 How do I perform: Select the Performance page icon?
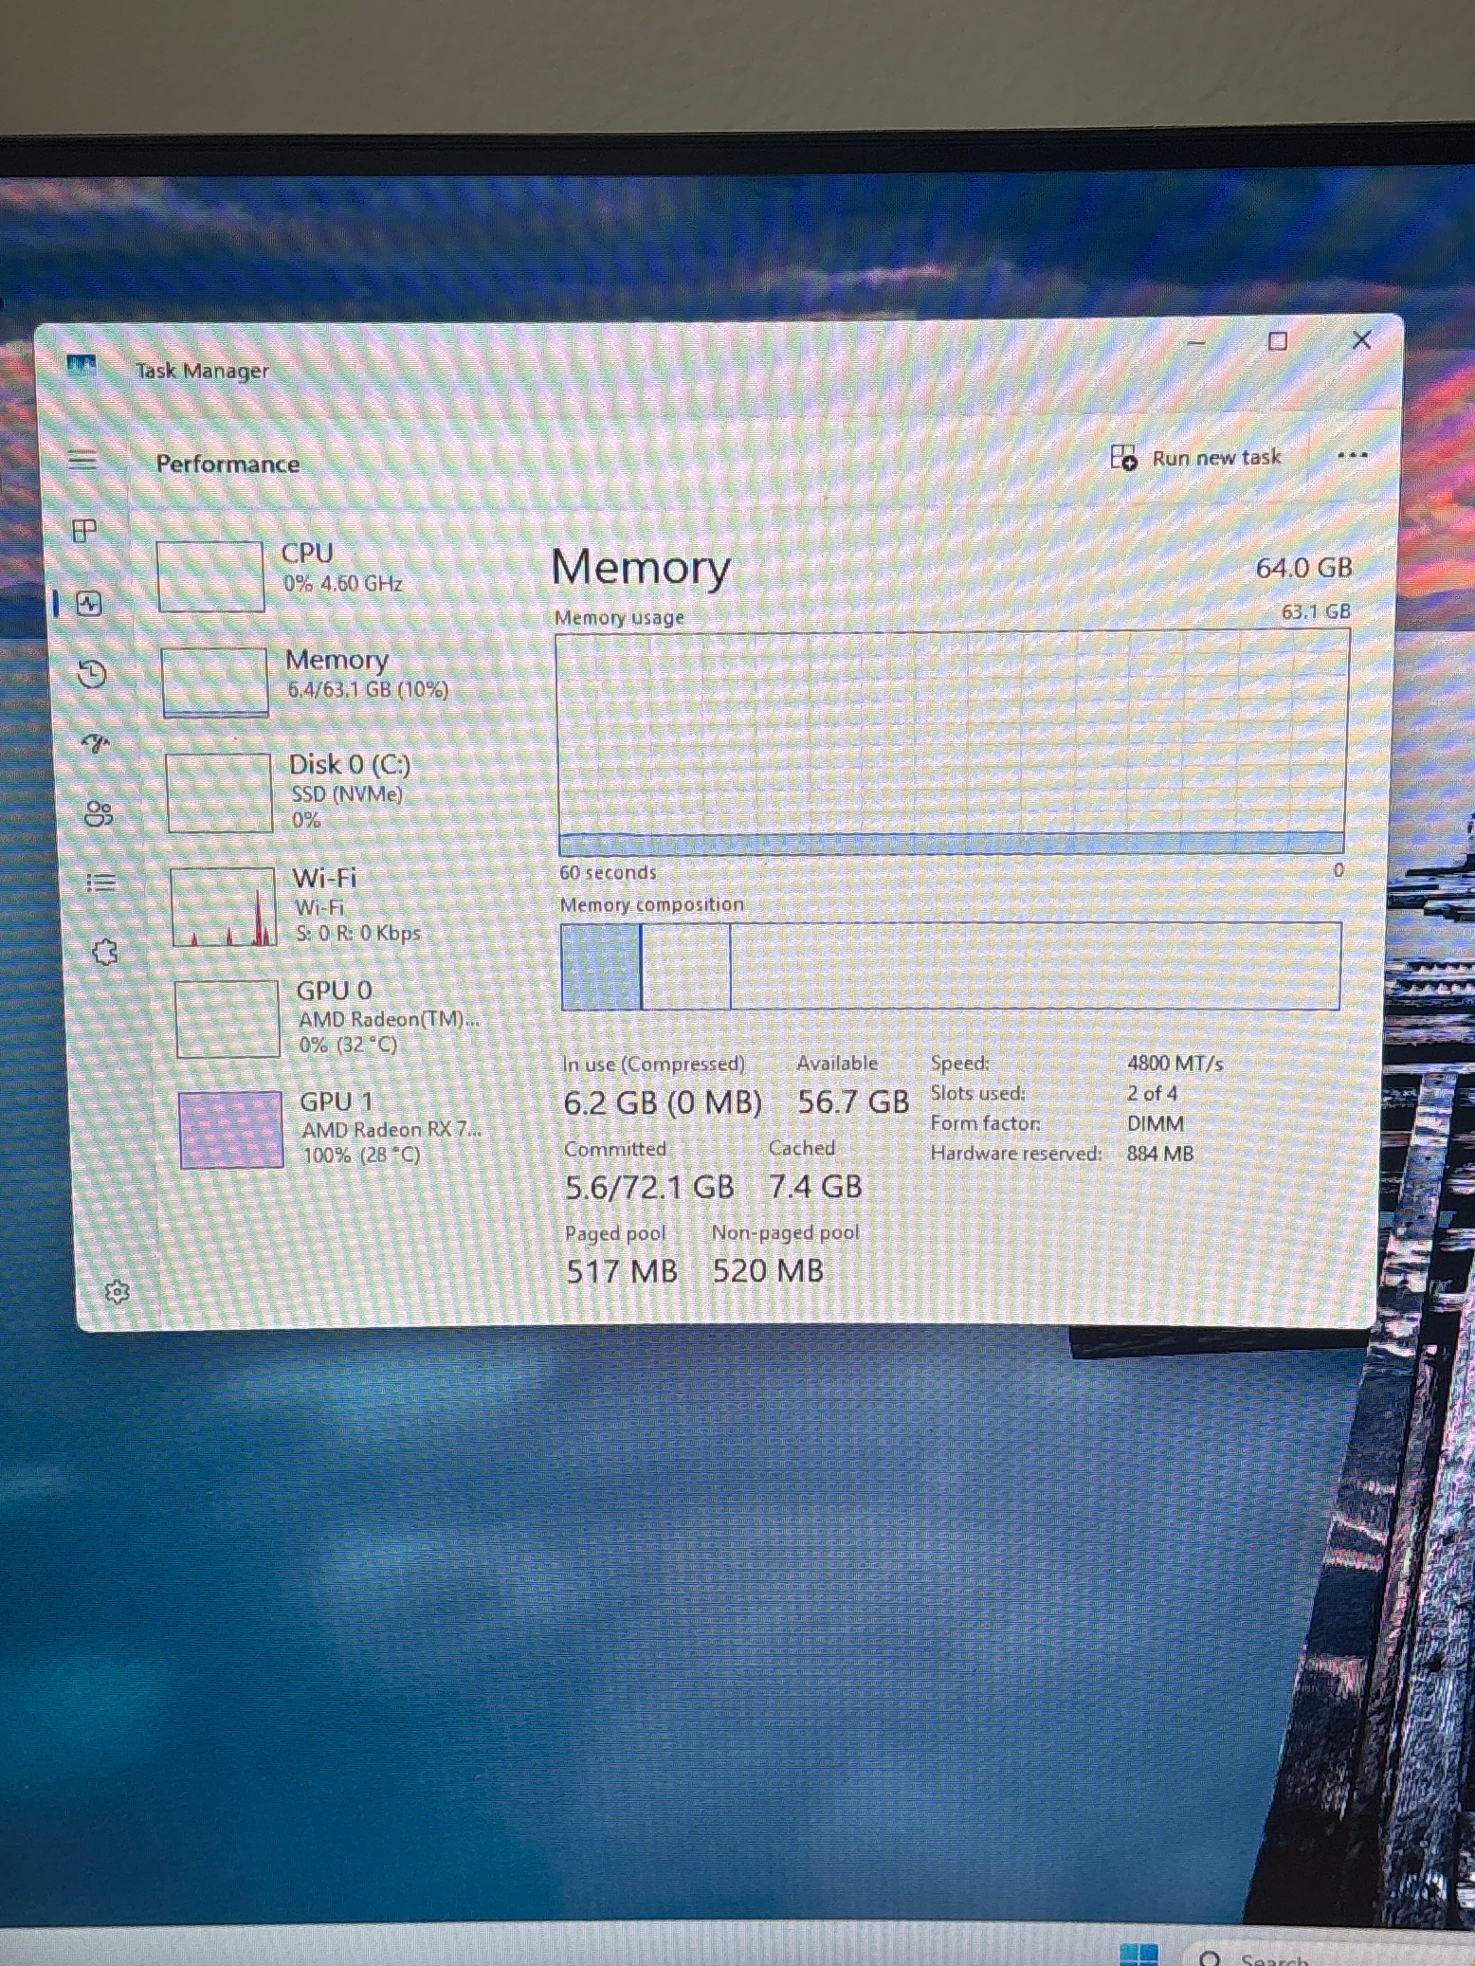point(89,604)
